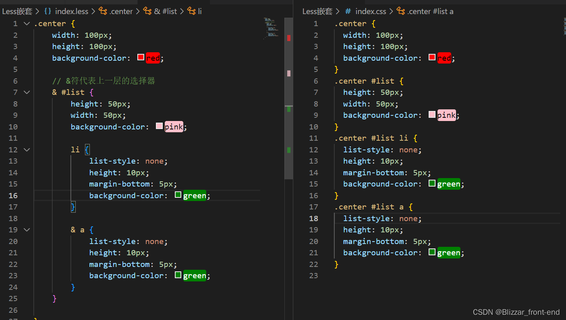The height and width of the screenshot is (320, 566).
Task: Select the & #list breadcrumb segment
Action: (166, 11)
